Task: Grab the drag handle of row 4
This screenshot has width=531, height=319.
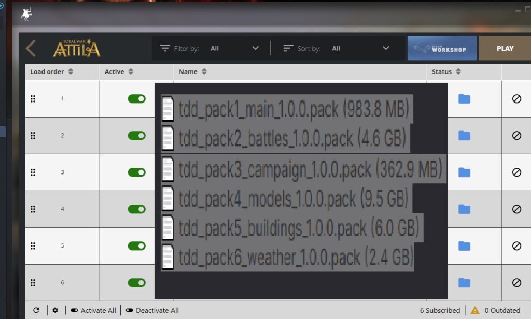Action: pos(33,209)
